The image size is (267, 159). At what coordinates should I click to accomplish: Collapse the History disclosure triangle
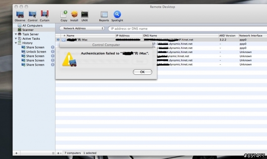(16, 43)
